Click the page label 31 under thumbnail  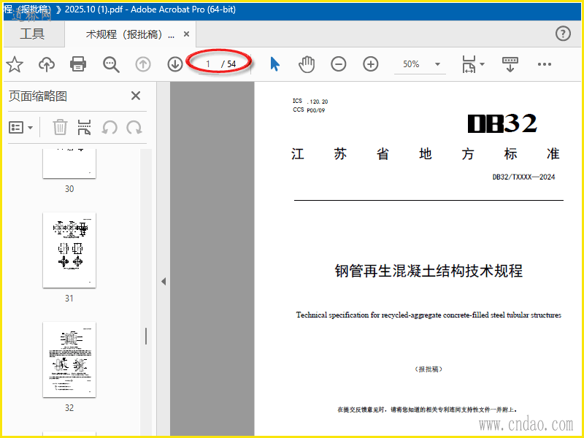(69, 299)
